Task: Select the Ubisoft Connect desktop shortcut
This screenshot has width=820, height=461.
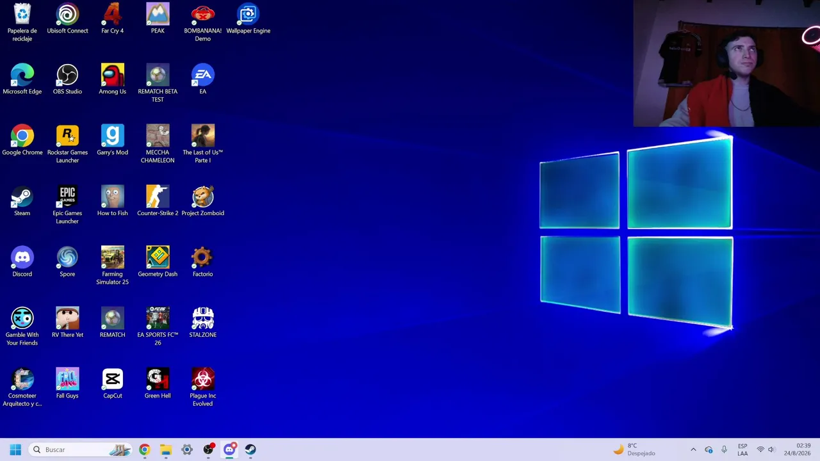Action: click(67, 19)
